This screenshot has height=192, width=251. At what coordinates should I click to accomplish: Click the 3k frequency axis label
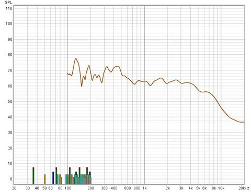click(x=181, y=188)
